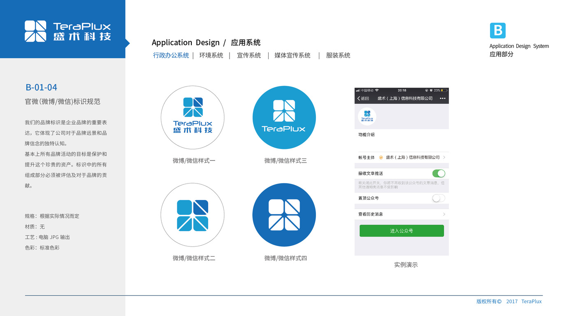Open the 宣传系统 tab

[x=249, y=55]
